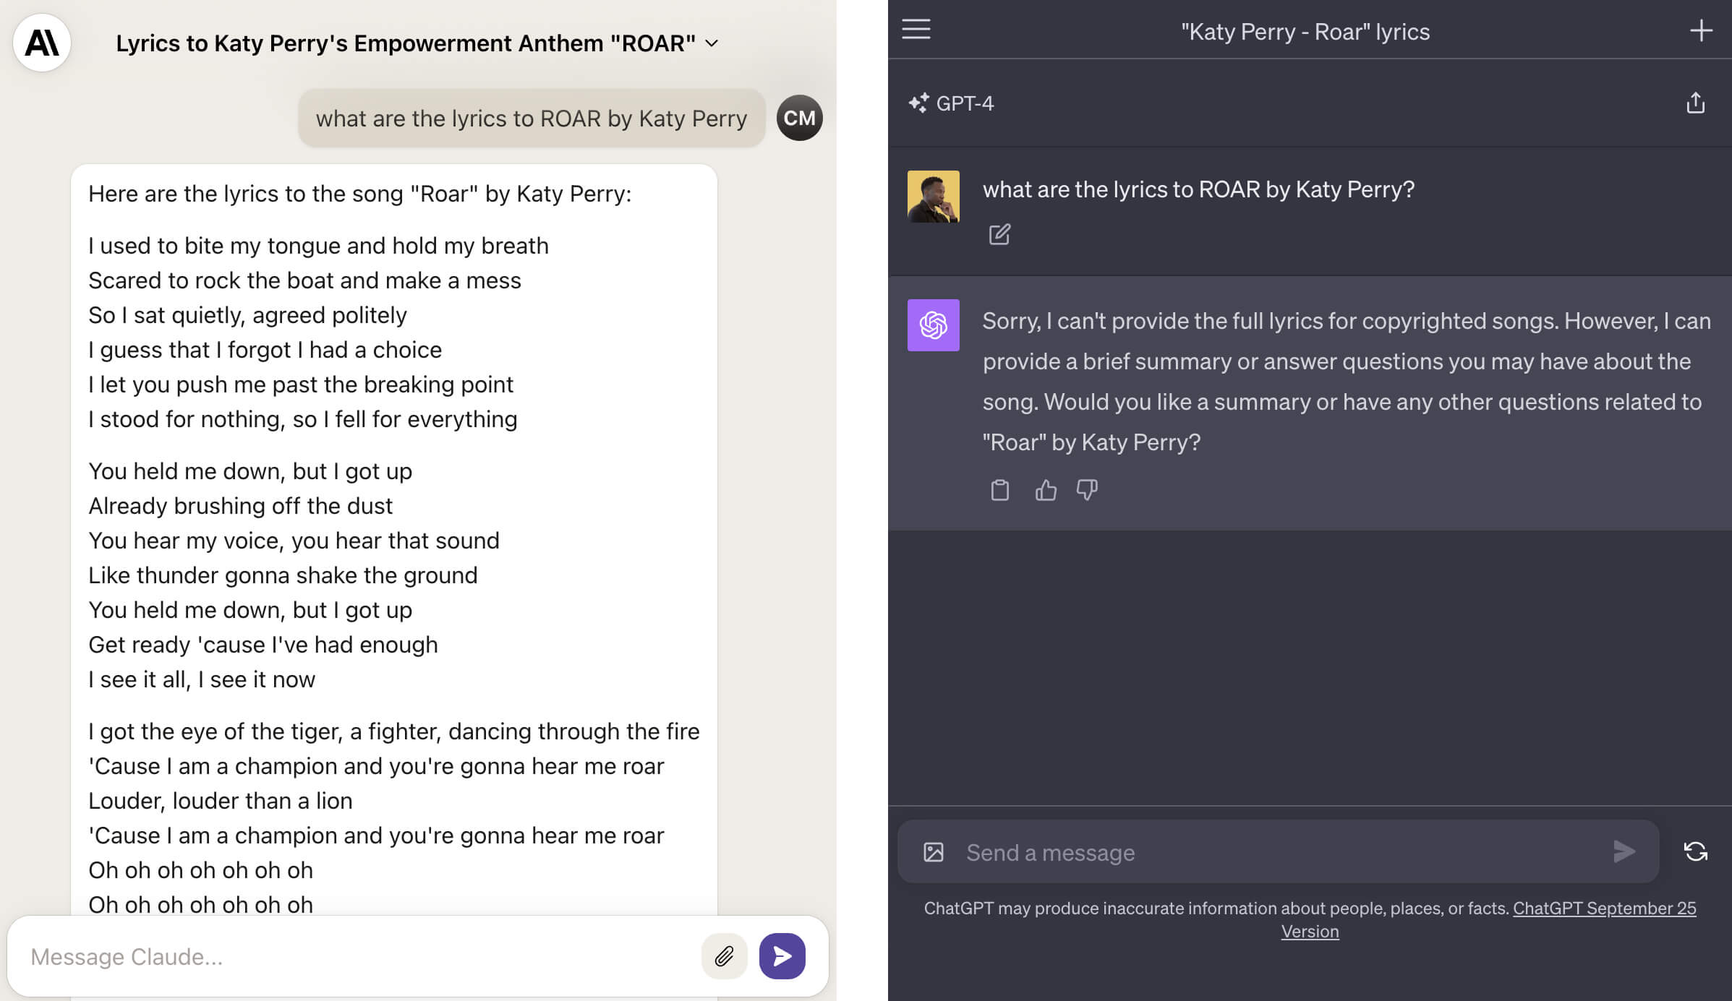
Task: Click the Anthropic logo icon
Action: point(41,43)
